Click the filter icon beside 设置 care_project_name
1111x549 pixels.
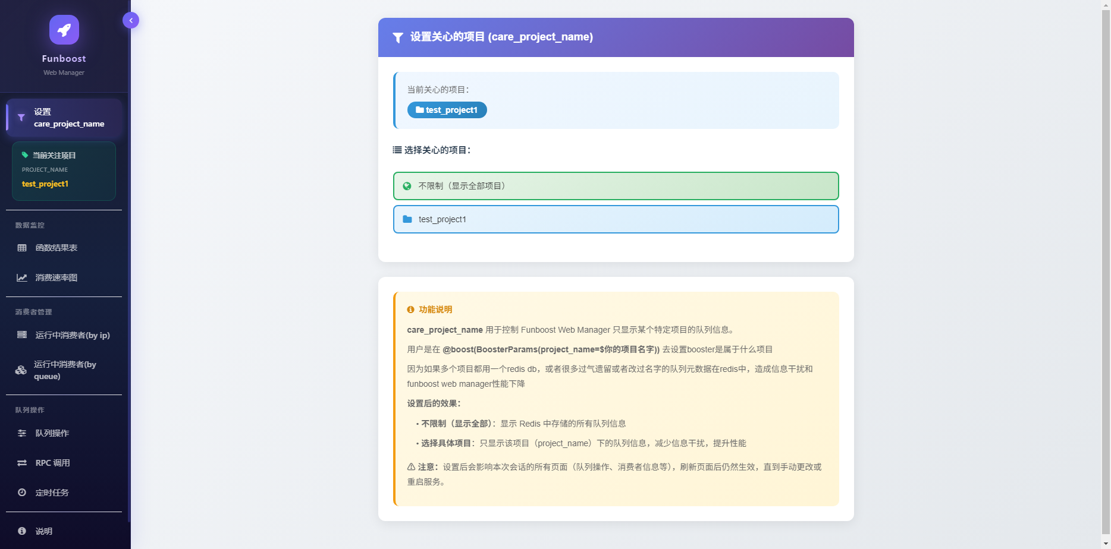[21, 118]
